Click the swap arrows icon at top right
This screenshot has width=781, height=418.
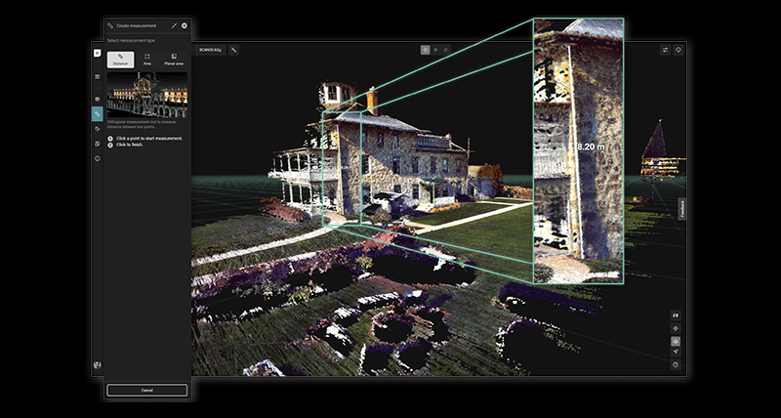point(665,50)
